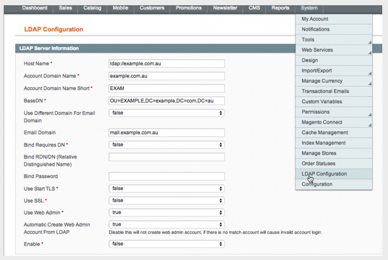Viewport: 388px width, 260px height.
Task: Open Use Different Domain For Email dropdown
Action: (167, 113)
